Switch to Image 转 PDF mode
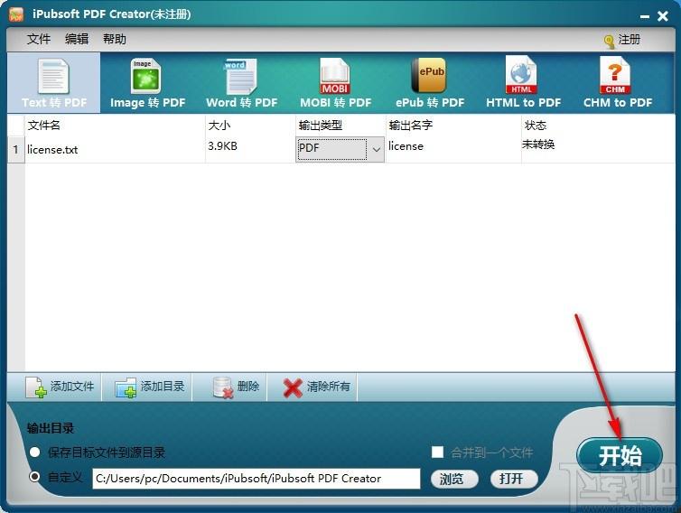The image size is (681, 513). pyautogui.click(x=147, y=83)
